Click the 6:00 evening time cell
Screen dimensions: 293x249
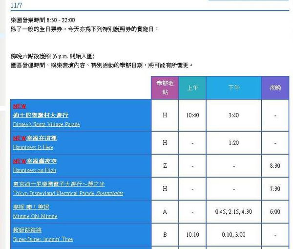click(x=275, y=212)
